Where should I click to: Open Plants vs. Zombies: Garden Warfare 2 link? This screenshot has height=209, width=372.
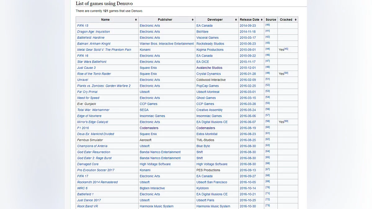(x=104, y=86)
